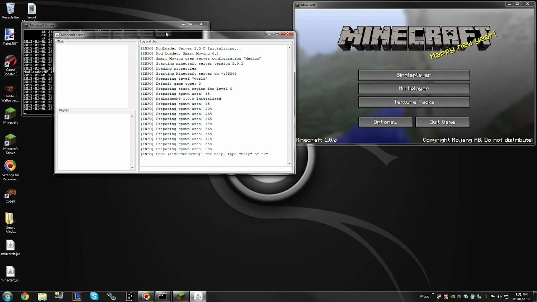This screenshot has width=537, height=302.
Task: Click log line 'Mod Loaded: Smart Moving 6.2'
Action: coord(180,53)
